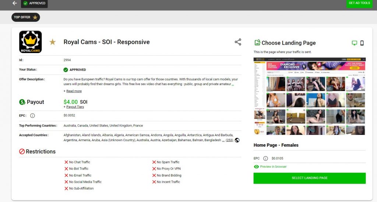Click the Restrictions prohibited icon
Screen dimensions: 377x202
22,151
